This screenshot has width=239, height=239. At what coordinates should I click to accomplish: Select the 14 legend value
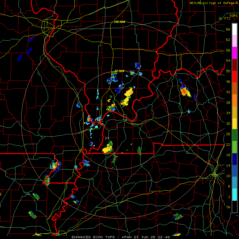[x=228, y=165]
